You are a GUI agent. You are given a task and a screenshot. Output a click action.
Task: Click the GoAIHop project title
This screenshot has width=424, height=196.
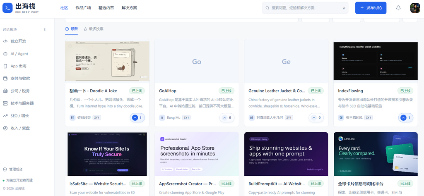[168, 91]
